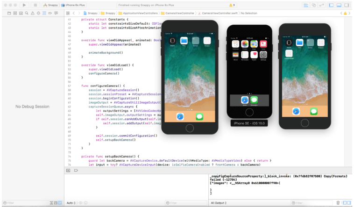Clear console with the trash icon
This screenshot has height=207, width=354.
coord(338,203)
